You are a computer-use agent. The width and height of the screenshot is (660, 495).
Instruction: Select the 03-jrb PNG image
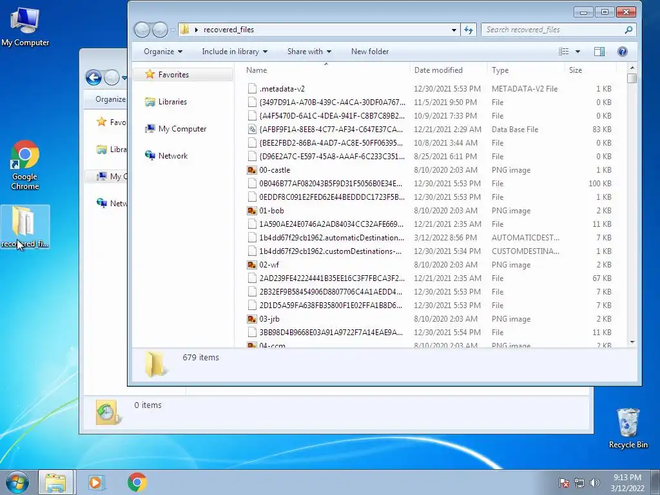[429, 319]
